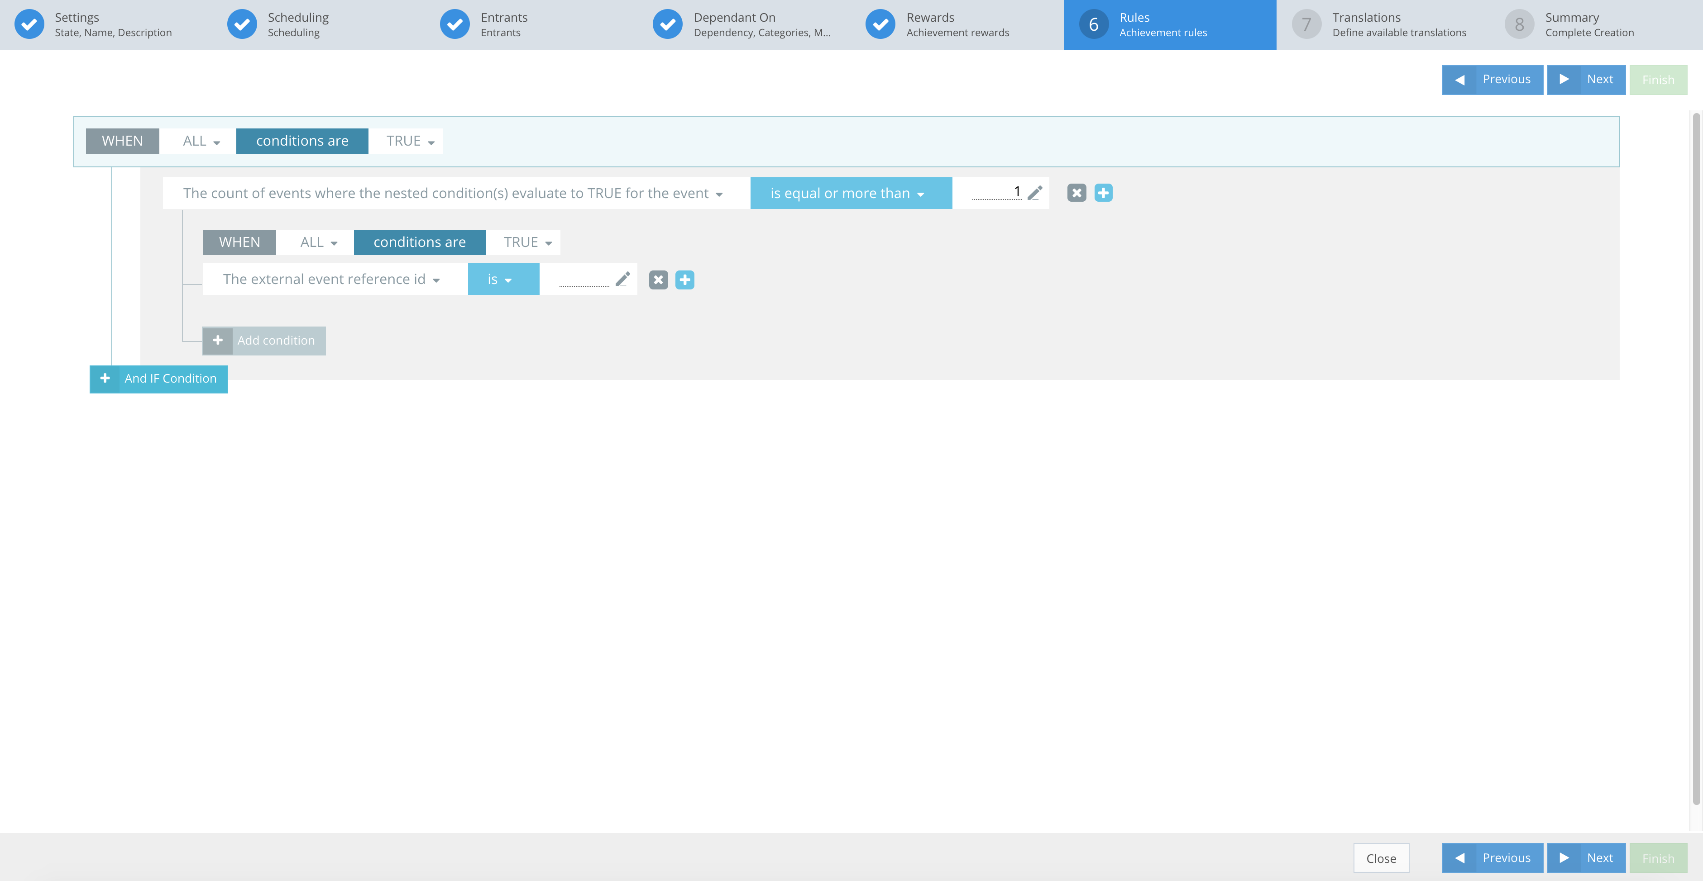Click the Settings step checkmark icon
The height and width of the screenshot is (881, 1703).
(x=29, y=24)
